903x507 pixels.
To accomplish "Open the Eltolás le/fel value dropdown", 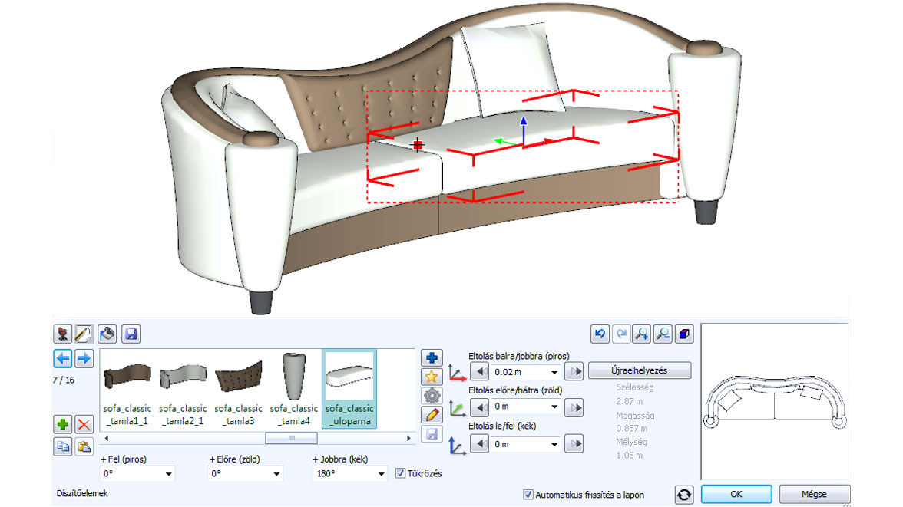I will (x=554, y=444).
